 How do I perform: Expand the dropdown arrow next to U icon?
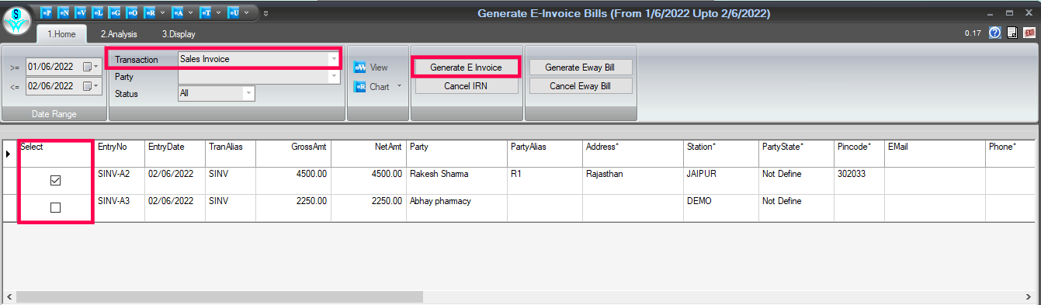click(x=246, y=12)
